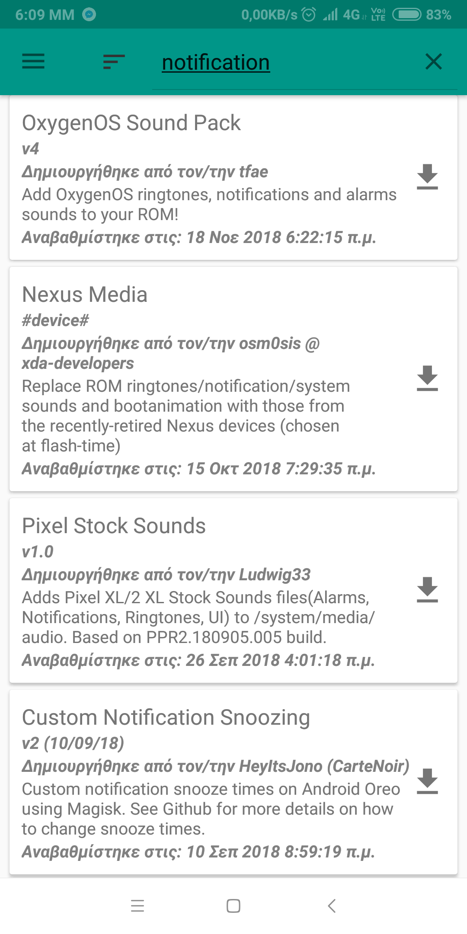Open the hamburger navigation menu
The height and width of the screenshot is (934, 467).
[x=33, y=61]
